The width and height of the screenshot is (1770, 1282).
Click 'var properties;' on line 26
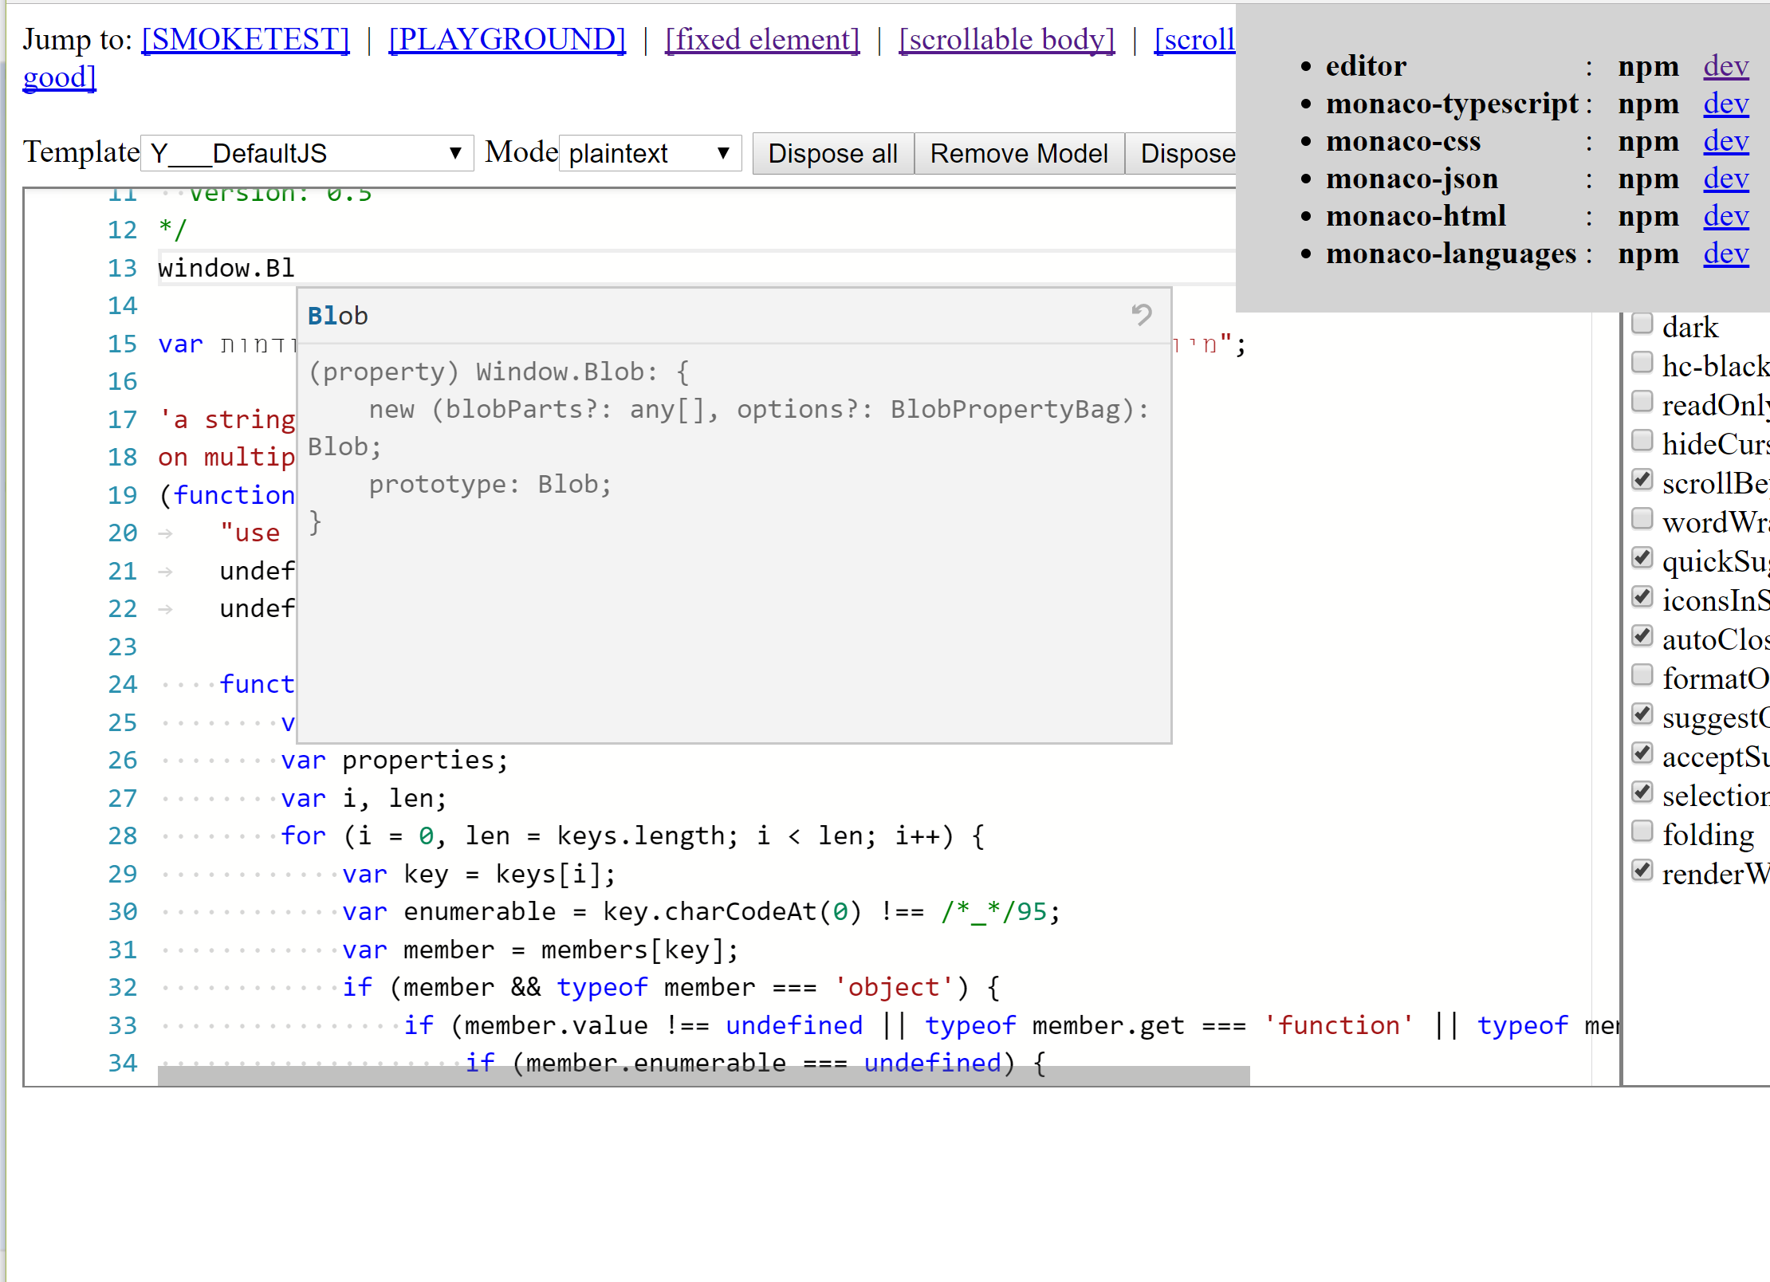(x=395, y=760)
